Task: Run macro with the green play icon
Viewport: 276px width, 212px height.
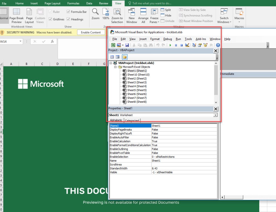Action: click(x=170, y=45)
